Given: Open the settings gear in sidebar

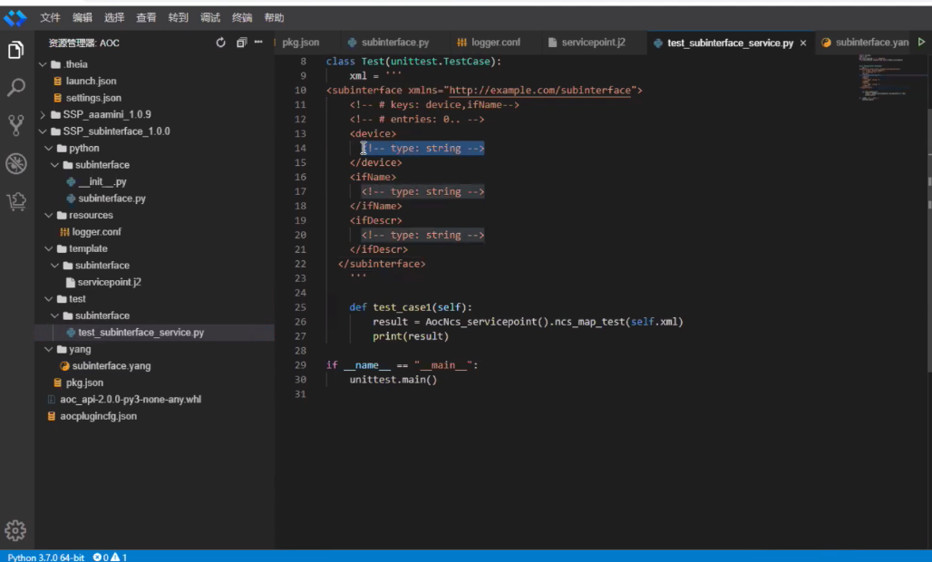Looking at the screenshot, I should point(15,530).
